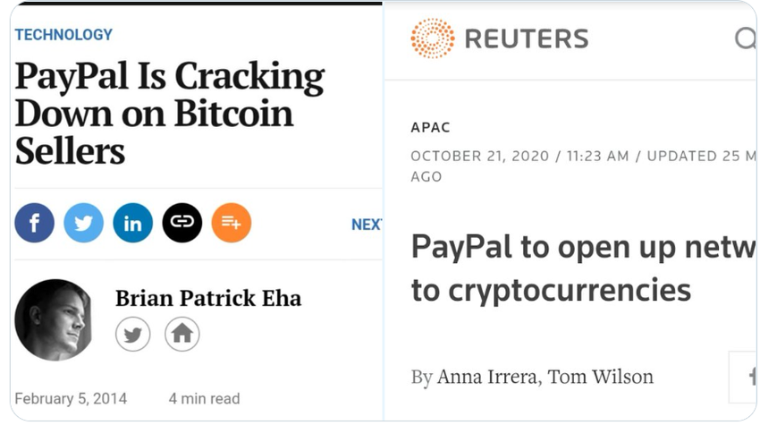Open the Reuters search magnifier icon

click(746, 38)
